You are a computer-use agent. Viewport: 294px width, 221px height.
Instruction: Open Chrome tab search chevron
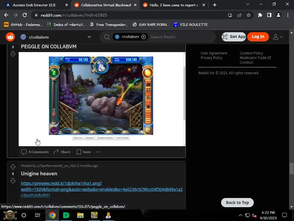pos(248,4)
